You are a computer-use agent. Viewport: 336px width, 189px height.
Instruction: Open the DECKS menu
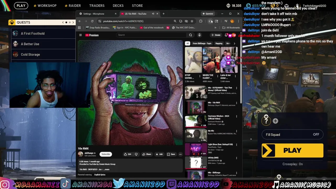pyautogui.click(x=118, y=6)
